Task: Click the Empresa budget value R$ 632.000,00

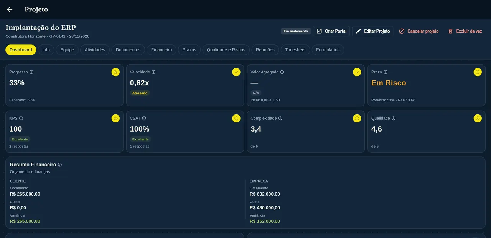Action: click(265, 194)
